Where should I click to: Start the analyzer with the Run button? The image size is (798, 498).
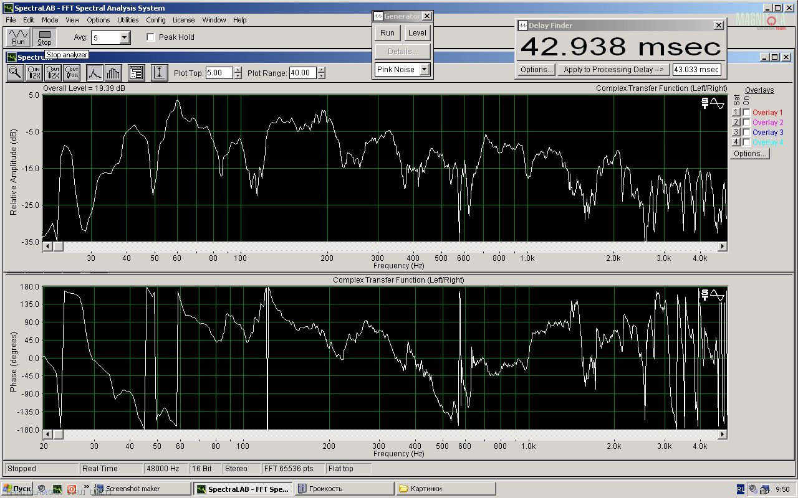18,37
